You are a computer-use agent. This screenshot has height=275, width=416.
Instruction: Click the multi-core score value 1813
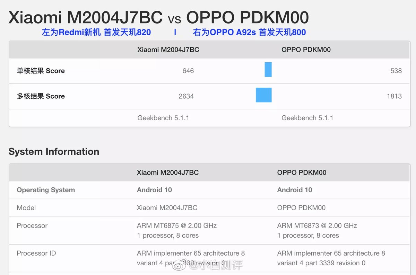(x=395, y=96)
